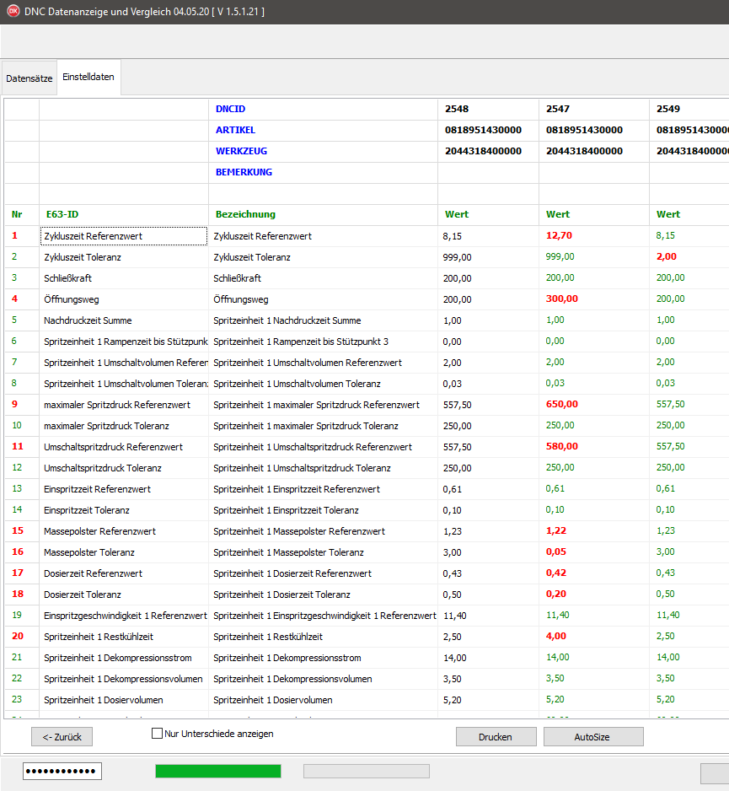Click row number 23
729x791 pixels.
click(x=17, y=700)
